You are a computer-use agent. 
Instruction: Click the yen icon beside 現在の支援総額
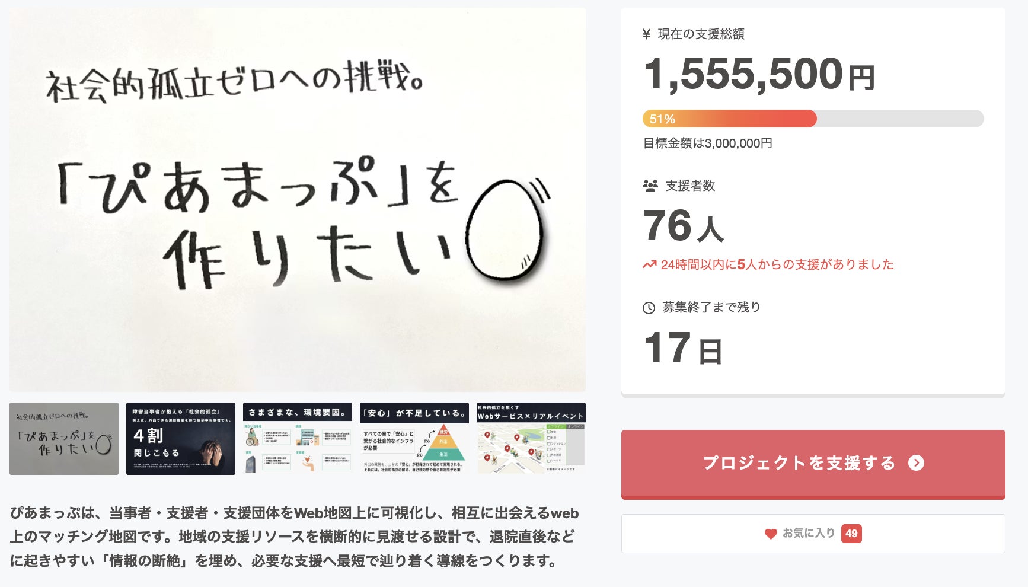(646, 34)
